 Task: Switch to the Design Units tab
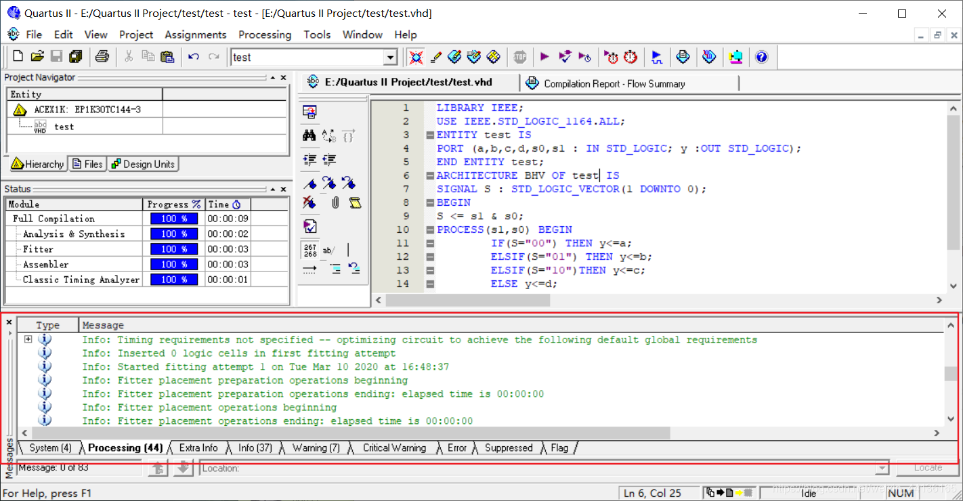pyautogui.click(x=142, y=164)
